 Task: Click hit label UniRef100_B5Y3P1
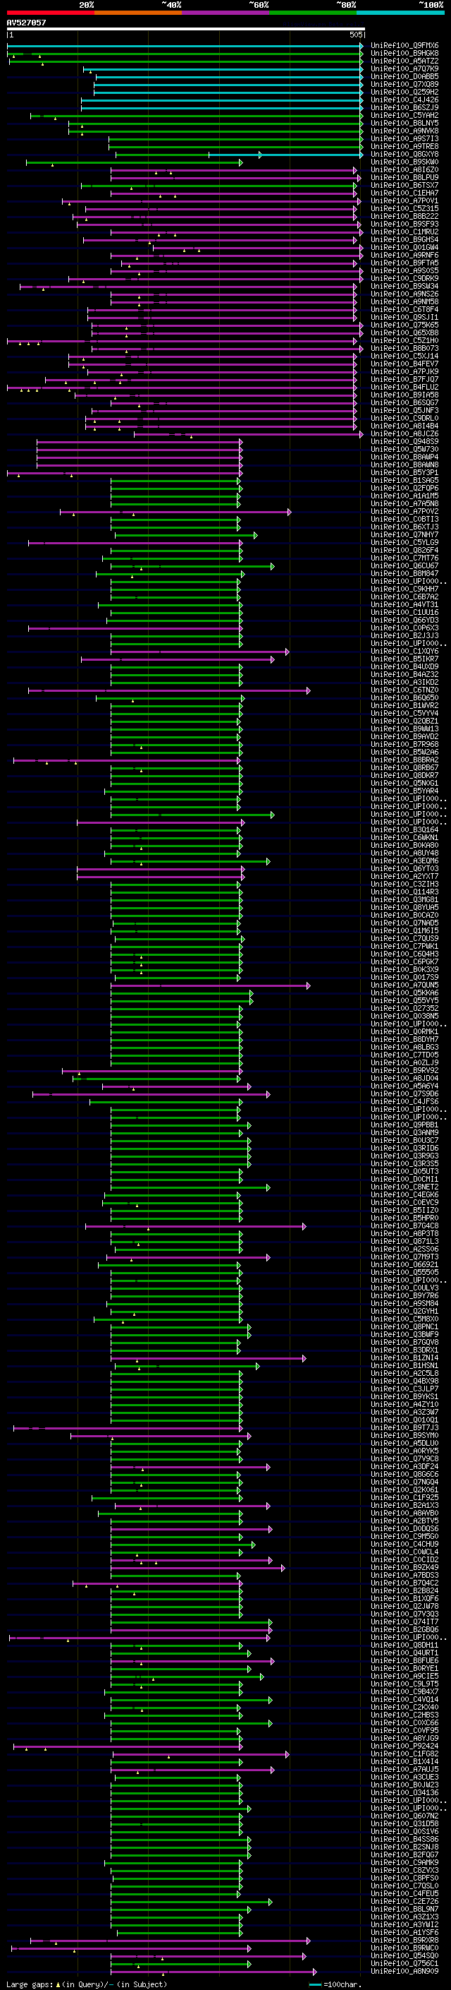click(404, 473)
